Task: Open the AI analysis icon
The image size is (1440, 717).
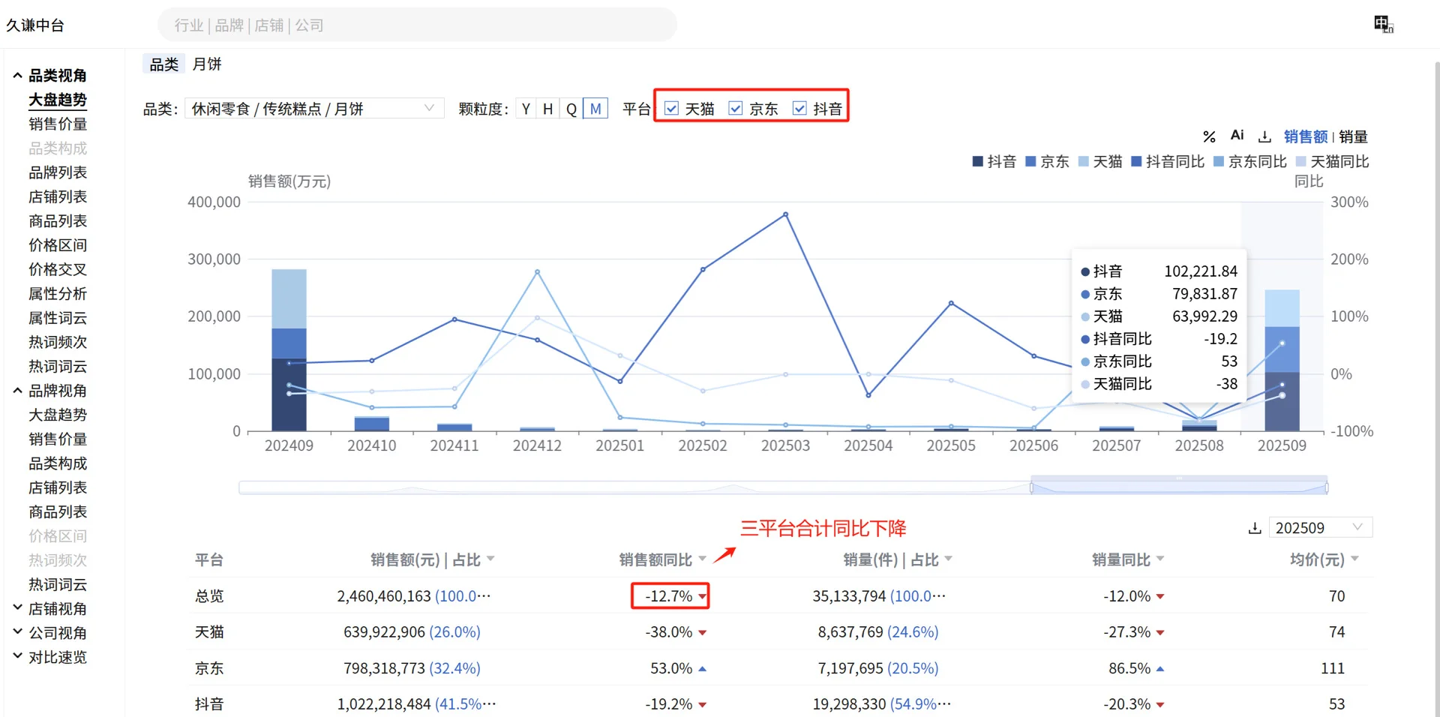Action: 1237,135
